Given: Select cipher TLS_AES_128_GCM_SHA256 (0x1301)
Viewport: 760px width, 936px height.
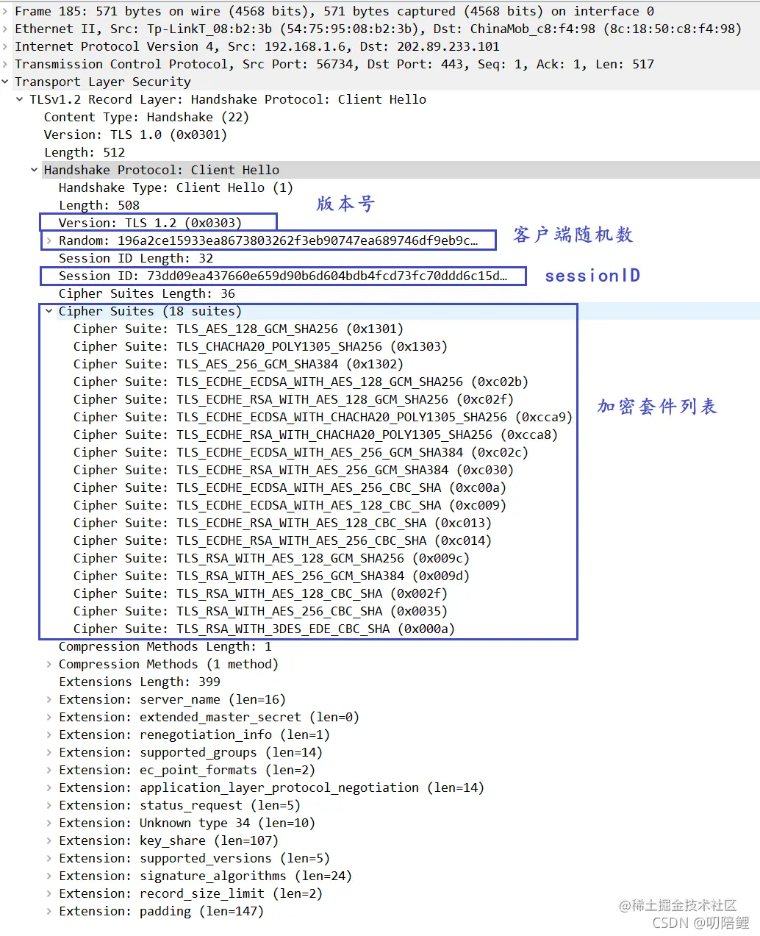Looking at the screenshot, I should click(x=238, y=329).
